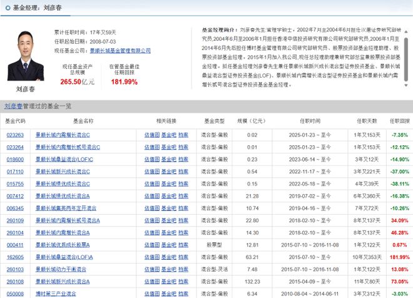Screen dimensions: 413x298
Task: Open fund code 260104
Action: [15, 233]
